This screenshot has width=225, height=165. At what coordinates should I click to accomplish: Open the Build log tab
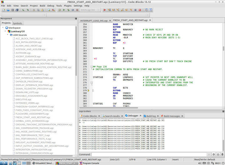[x=151, y=116]
